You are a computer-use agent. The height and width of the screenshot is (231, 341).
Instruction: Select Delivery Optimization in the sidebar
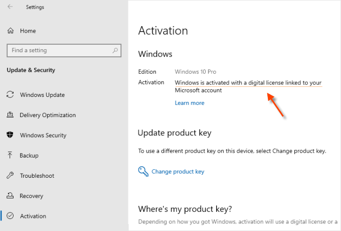coord(48,115)
